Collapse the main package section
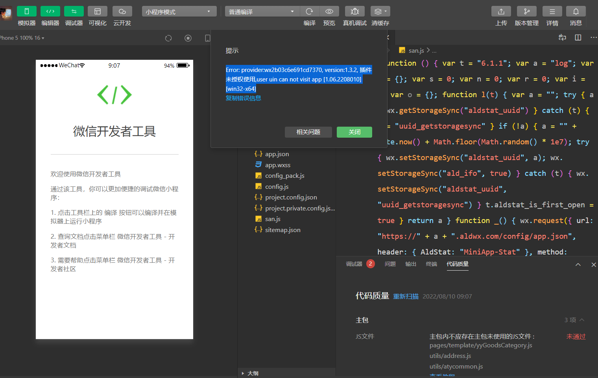598x378 pixels. click(x=582, y=320)
